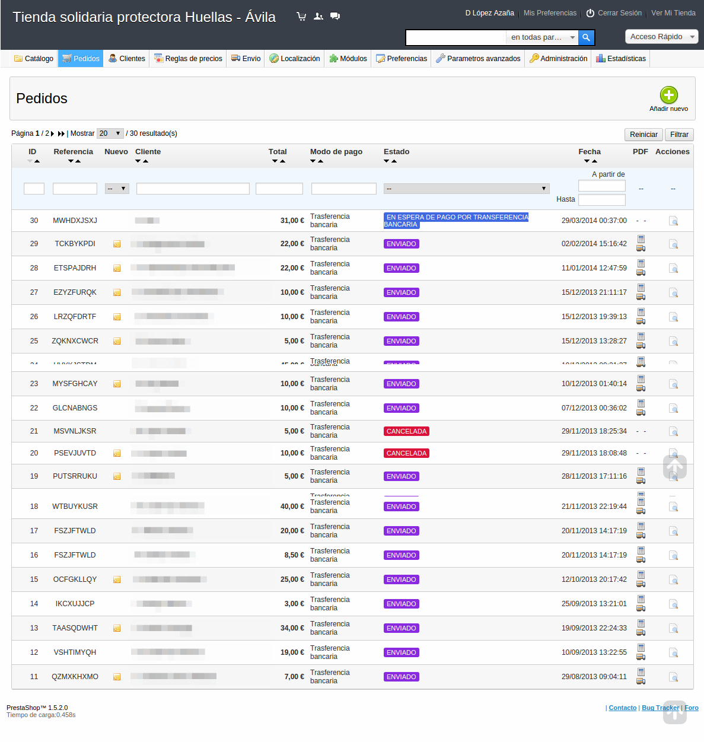Sort ID column ascending arrow
704x742 pixels.
pyautogui.click(x=37, y=161)
